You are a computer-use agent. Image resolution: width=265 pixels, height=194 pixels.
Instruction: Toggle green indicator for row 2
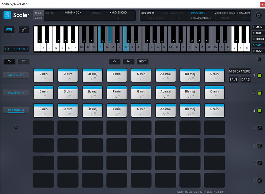(x=260, y=93)
